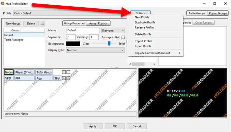The height and width of the screenshot is (132, 231).
Task: Select the Agg HUD item
Action: (44, 78)
